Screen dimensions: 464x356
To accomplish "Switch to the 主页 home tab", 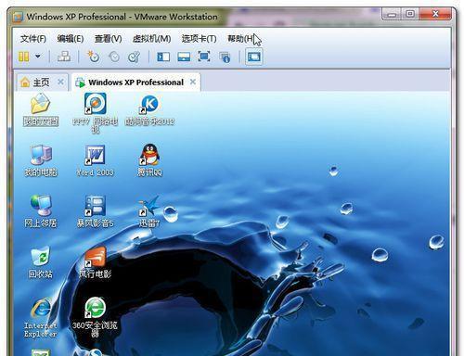I will coord(35,83).
